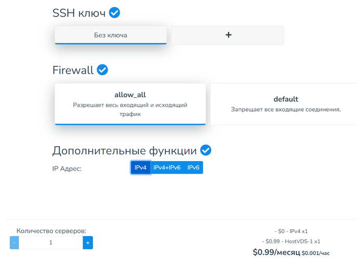The height and width of the screenshot is (263, 364).
Task: Add a new SSH key with plus card
Action: tap(228, 35)
